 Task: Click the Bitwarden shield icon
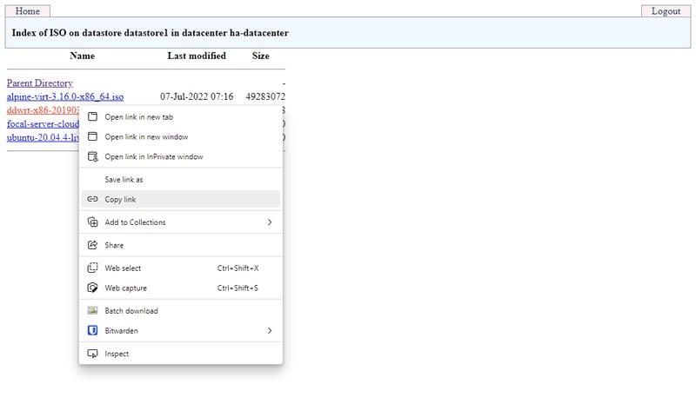tap(93, 330)
